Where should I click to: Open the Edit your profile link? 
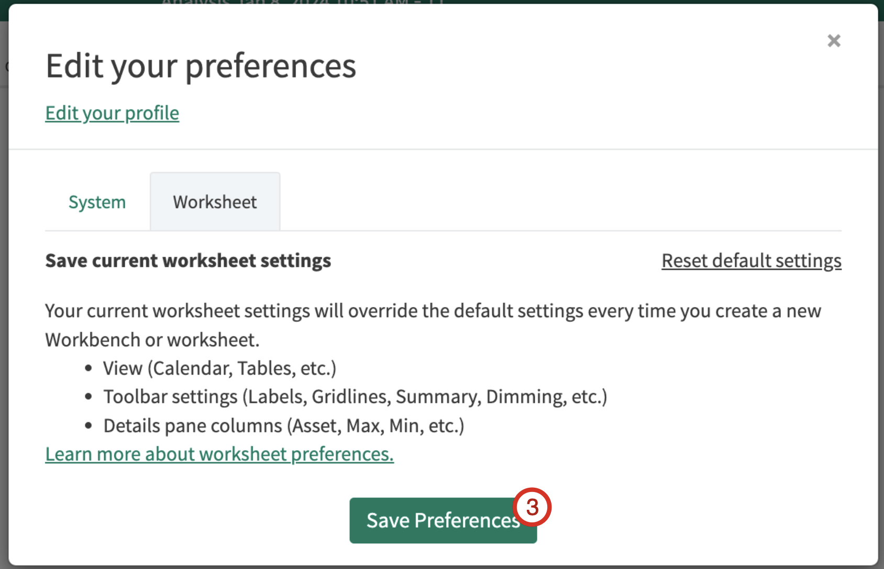click(x=112, y=113)
